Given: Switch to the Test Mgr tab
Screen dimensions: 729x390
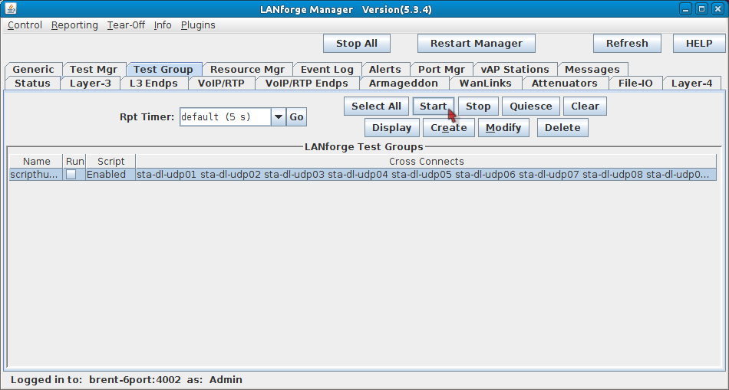Looking at the screenshot, I should [x=94, y=69].
